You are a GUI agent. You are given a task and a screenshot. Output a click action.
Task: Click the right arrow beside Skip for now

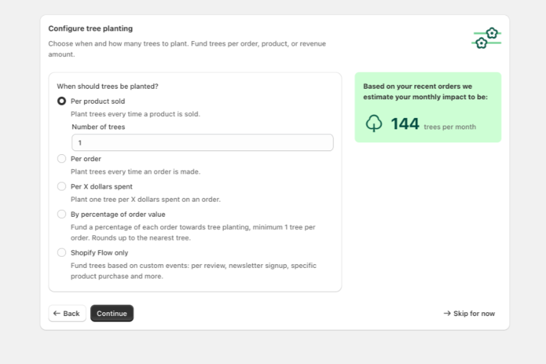pos(447,313)
